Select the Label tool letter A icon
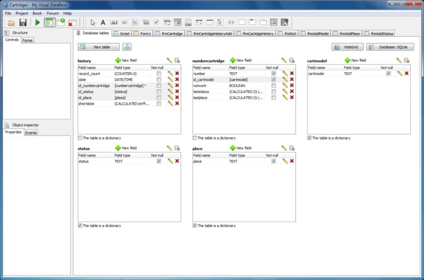Screen dimensions: 424x280 click(x=103, y=23)
